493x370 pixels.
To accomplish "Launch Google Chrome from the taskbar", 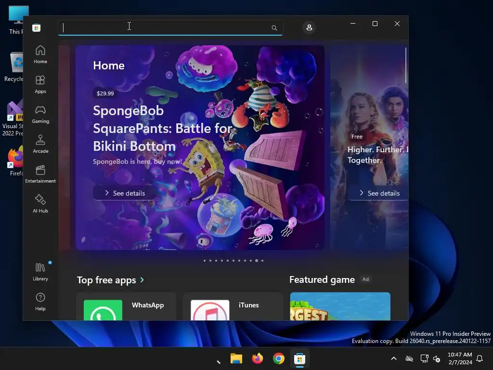I will [279, 358].
